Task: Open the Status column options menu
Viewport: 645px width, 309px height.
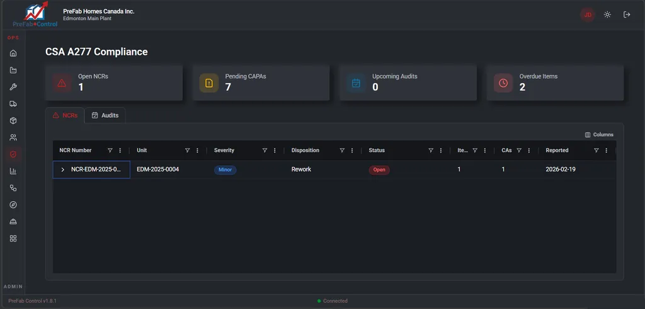Action: pyautogui.click(x=441, y=151)
